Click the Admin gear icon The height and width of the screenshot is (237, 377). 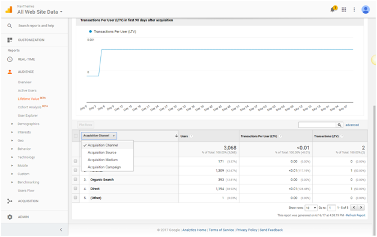coord(10,217)
